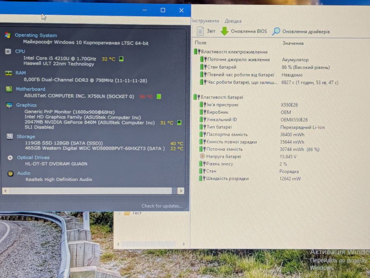The image size is (370, 278).
Task: Click the X550E26 device name value
Action: pyautogui.click(x=289, y=105)
